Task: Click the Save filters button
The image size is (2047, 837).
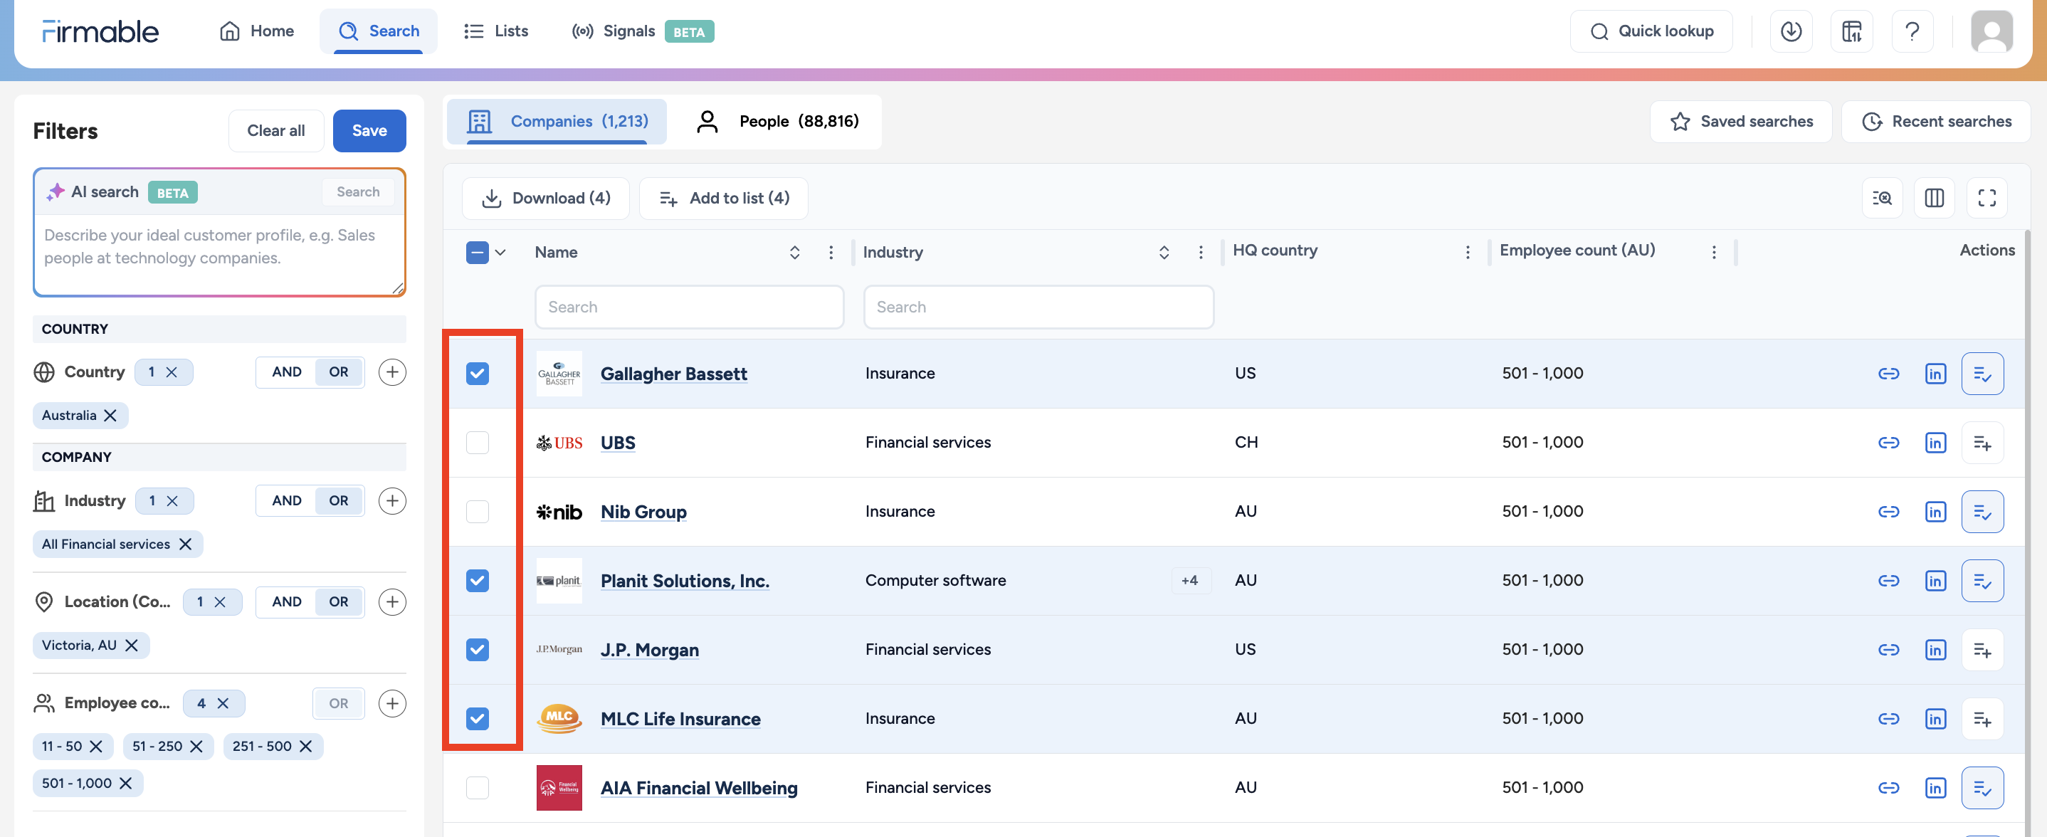Action: (x=369, y=131)
